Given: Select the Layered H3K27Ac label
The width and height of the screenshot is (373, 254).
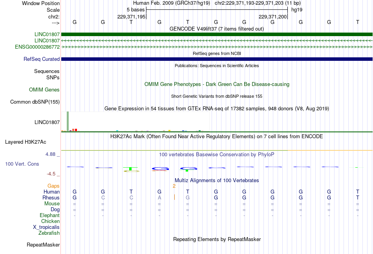Looking at the screenshot, I should (x=26, y=142).
